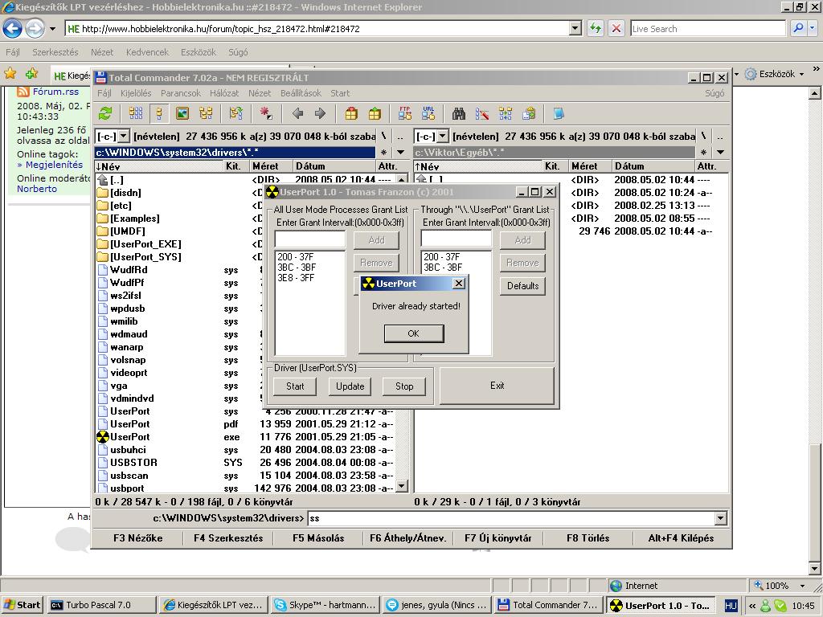Click the pack files icon
This screenshot has height=617, width=823.
click(351, 113)
